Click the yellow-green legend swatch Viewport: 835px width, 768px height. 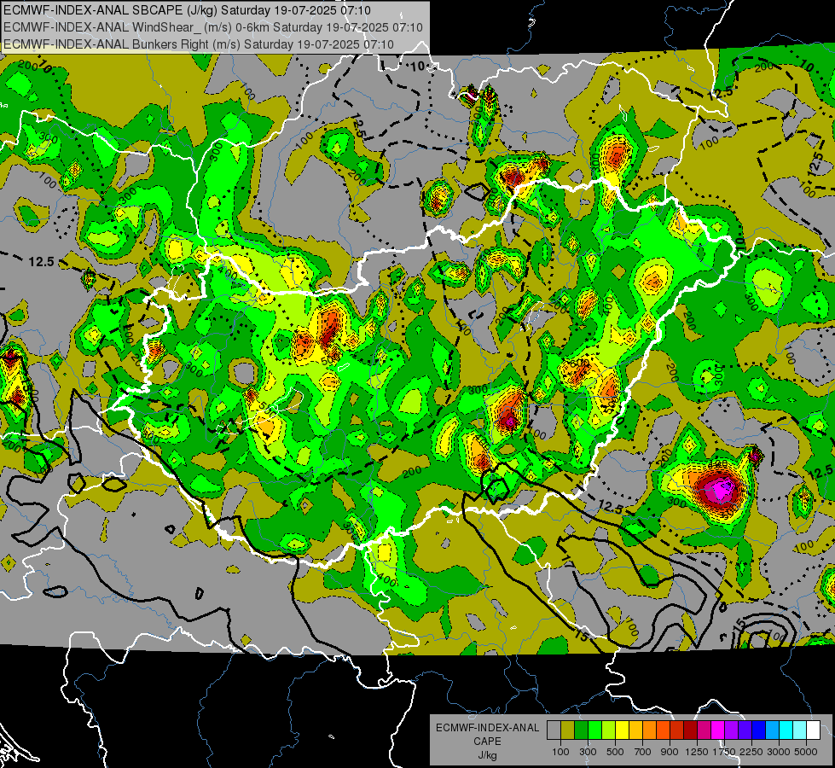[x=608, y=730]
